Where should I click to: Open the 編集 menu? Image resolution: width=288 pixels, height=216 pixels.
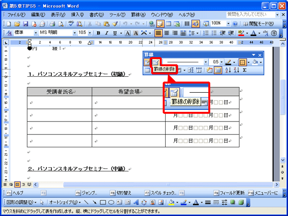38,15
